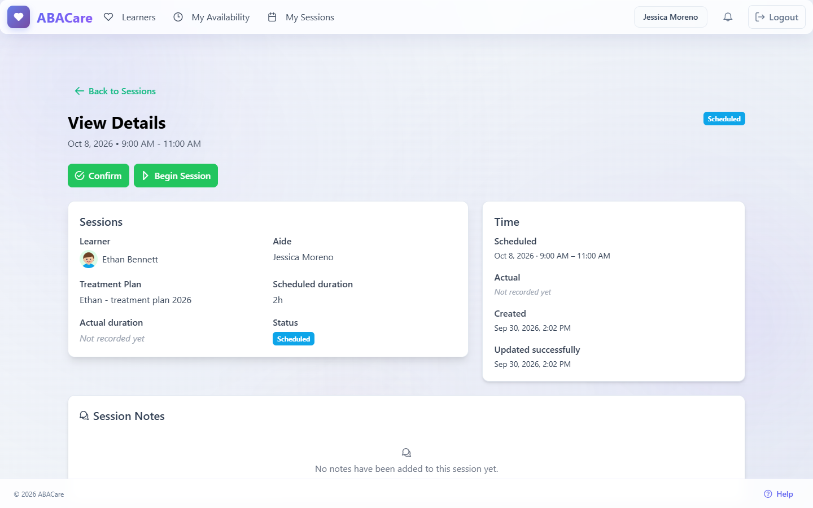Open the Learners menu item
This screenshot has height=508, width=813.
(138, 17)
